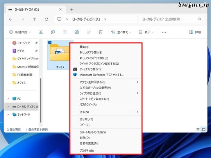Image resolution: width=211 pixels, height=158 pixels.
Task: Refresh the folder view
Action: tap(46, 19)
